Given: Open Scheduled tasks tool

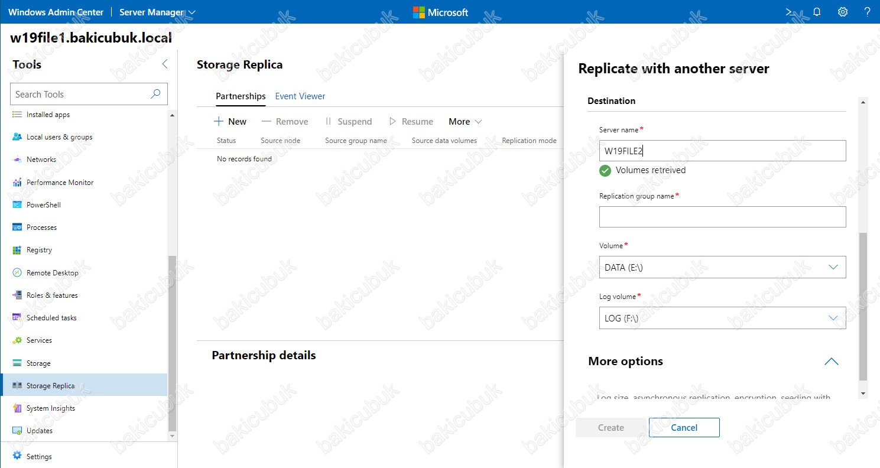Looking at the screenshot, I should tap(51, 318).
